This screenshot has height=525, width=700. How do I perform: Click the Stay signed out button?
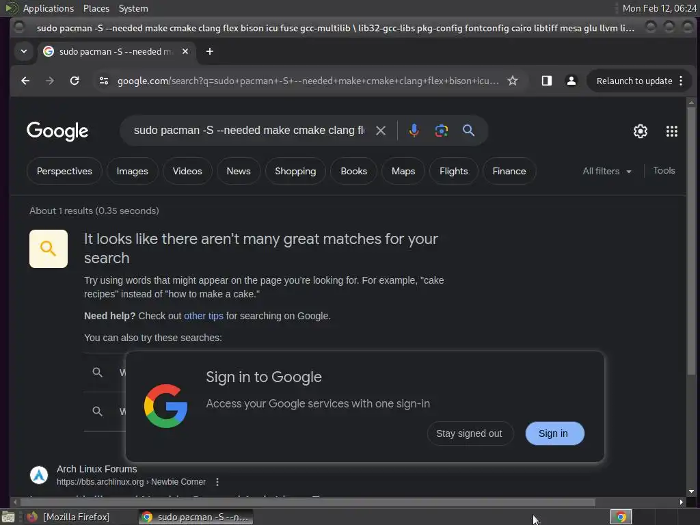(x=469, y=433)
